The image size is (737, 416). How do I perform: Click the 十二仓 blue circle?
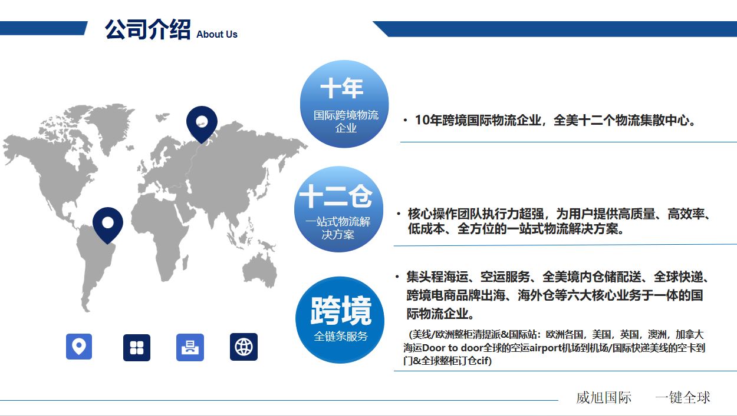[x=338, y=209]
